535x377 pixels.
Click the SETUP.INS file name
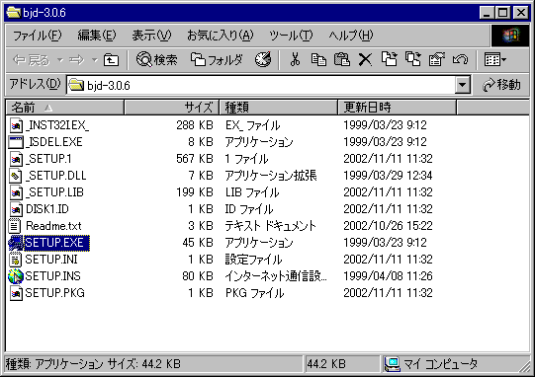click(x=52, y=276)
